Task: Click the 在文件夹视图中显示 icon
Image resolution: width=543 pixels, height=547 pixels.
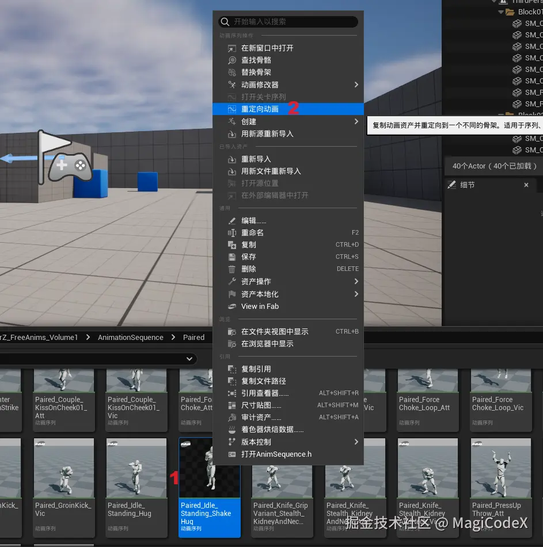Action: (x=232, y=332)
